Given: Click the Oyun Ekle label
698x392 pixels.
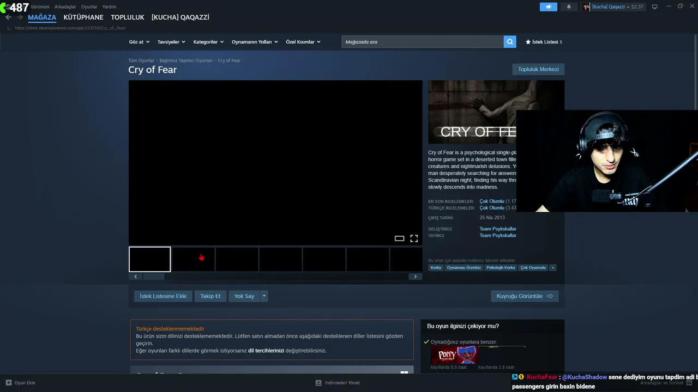Looking at the screenshot, I should (x=25, y=383).
